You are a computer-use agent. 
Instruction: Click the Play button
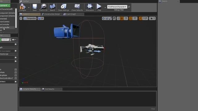[x=99, y=7]
